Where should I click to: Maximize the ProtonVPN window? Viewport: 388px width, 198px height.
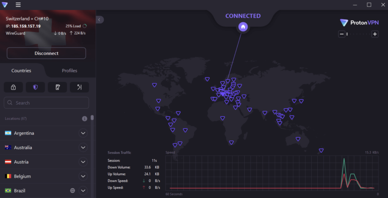[x=369, y=5]
